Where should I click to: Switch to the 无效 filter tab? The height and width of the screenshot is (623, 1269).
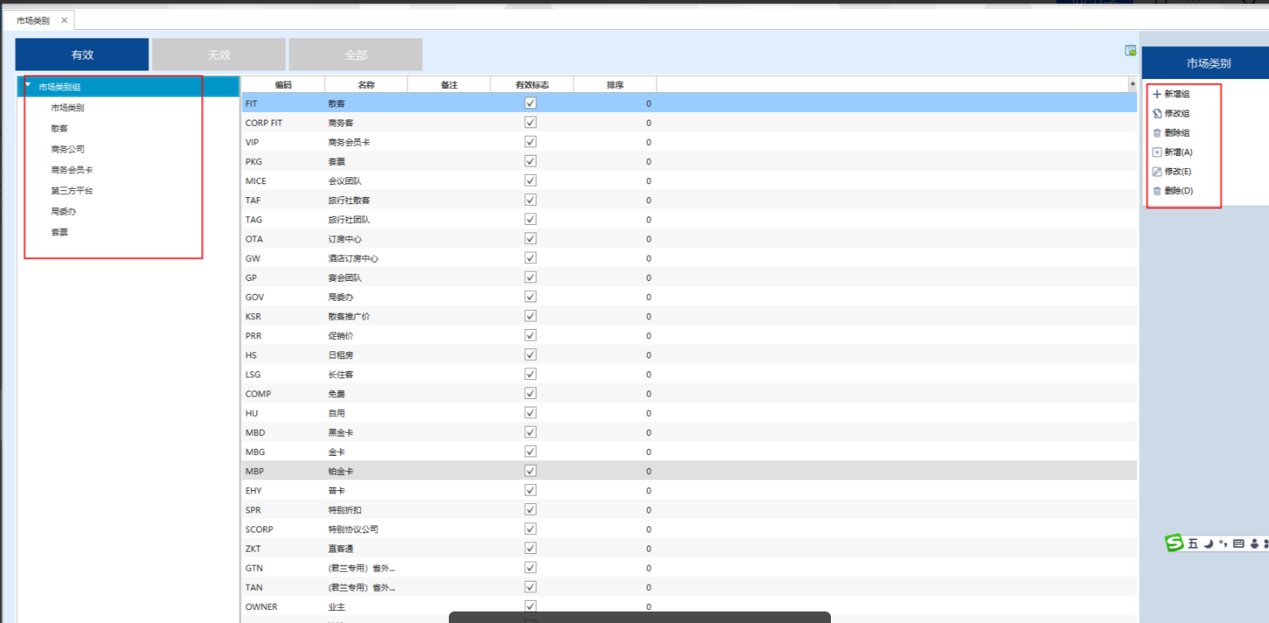tap(219, 54)
